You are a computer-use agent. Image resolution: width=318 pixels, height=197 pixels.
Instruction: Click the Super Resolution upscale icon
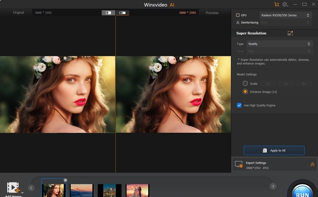(x=290, y=33)
